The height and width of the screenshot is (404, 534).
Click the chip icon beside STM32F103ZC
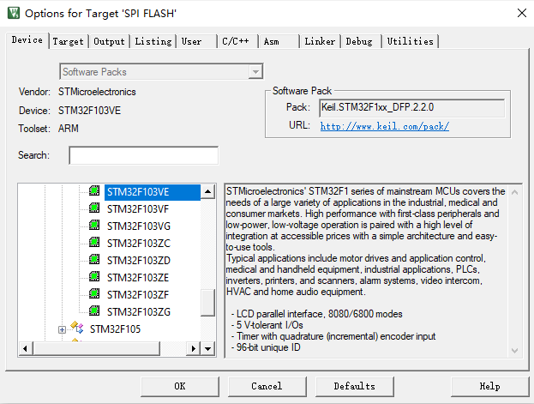click(x=94, y=242)
